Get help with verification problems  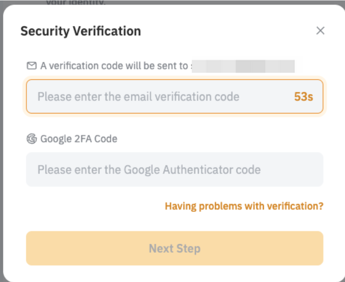click(244, 206)
